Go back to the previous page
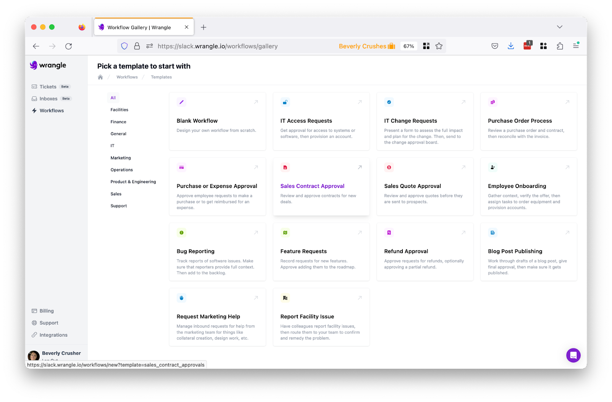This screenshot has width=612, height=402. [x=36, y=46]
